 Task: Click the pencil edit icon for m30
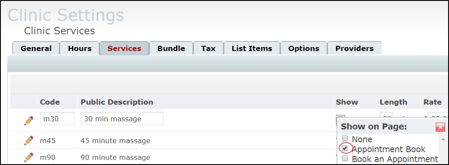(x=29, y=120)
